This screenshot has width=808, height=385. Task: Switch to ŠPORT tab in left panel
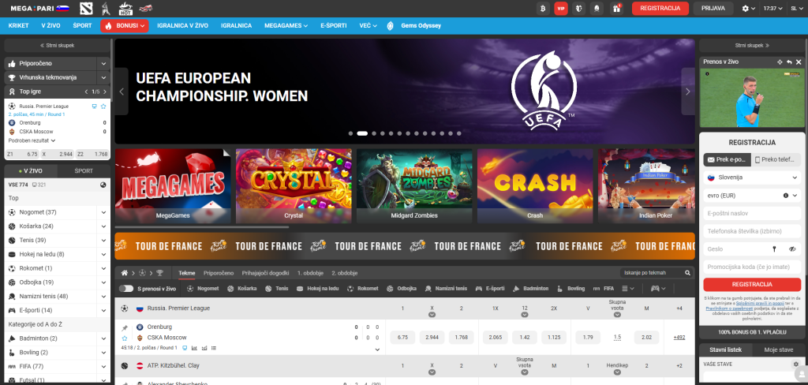pyautogui.click(x=84, y=170)
